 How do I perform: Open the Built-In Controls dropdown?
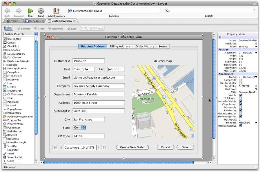20,34
